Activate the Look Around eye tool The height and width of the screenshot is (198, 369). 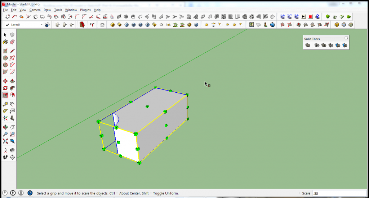pyautogui.click(x=12, y=150)
